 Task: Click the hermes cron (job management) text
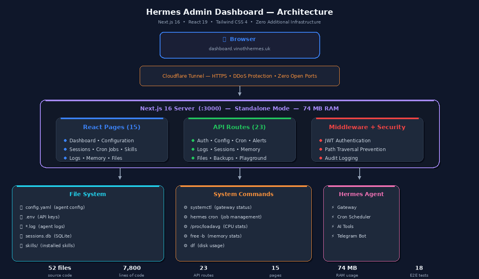click(226, 217)
